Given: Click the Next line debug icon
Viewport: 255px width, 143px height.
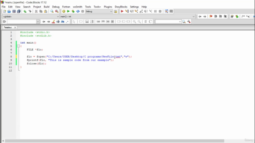Looking at the screenshot, I should [132, 12].
